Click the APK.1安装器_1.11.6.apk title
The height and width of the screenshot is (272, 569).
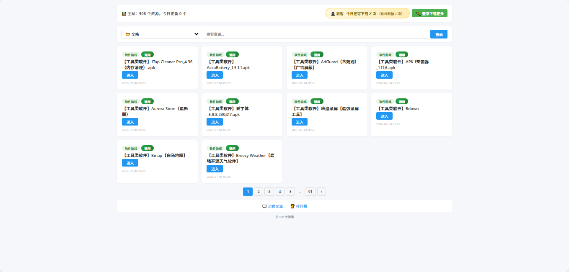click(x=403, y=64)
